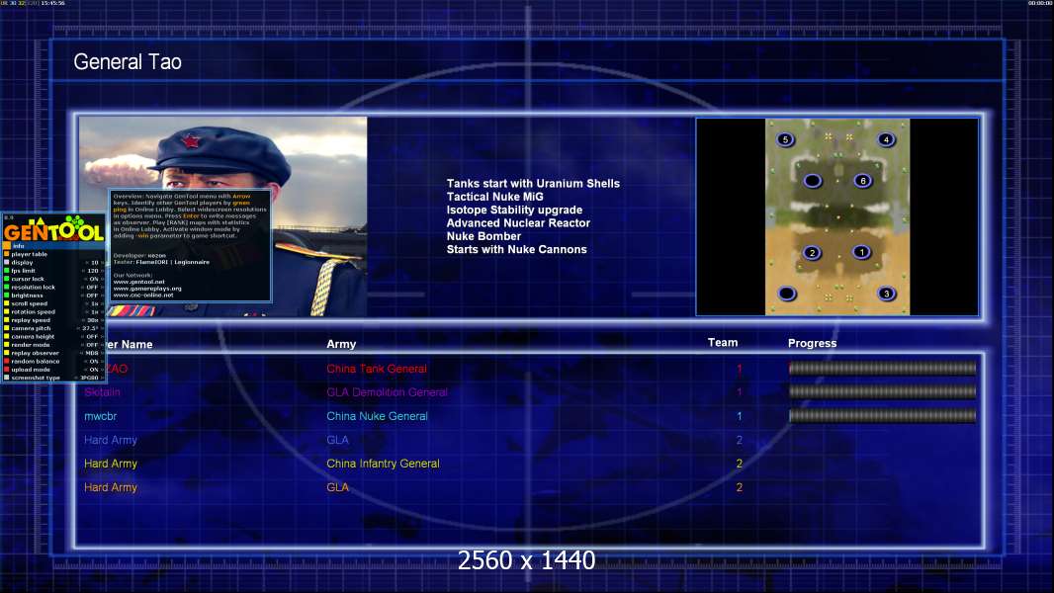Click the GenTool logo in the overlay menu
1054x593 pixels.
[x=53, y=228]
